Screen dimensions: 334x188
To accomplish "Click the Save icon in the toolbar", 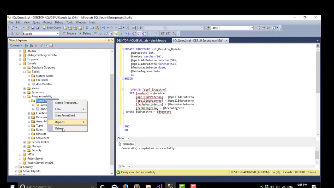I will (x=33, y=28).
